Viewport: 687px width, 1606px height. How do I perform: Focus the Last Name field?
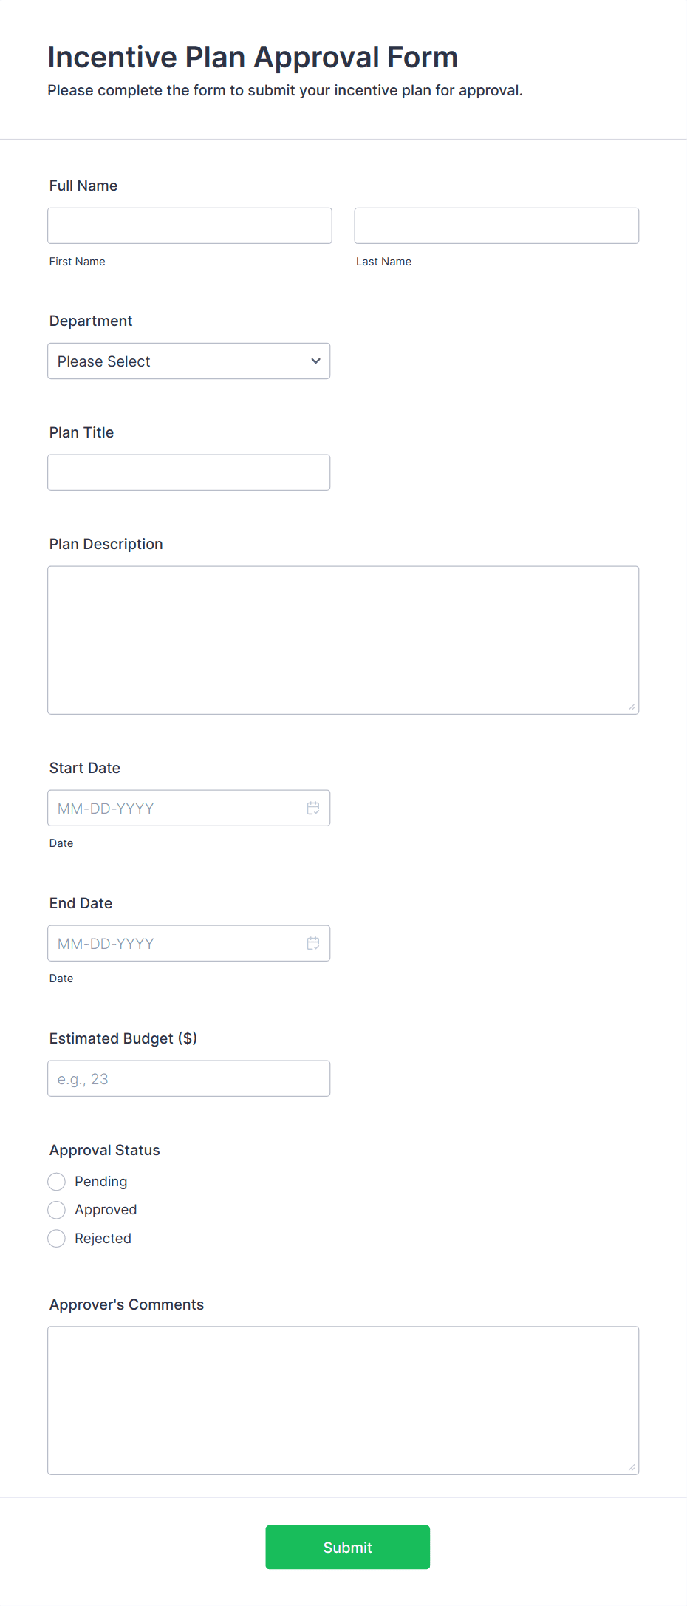click(x=496, y=225)
